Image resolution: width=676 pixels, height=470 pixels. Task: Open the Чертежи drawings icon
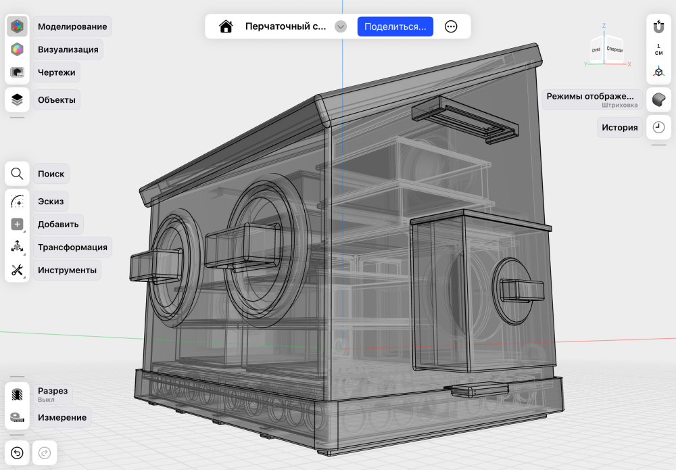click(x=17, y=72)
